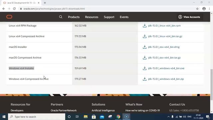Download jdk-15.0.1_osx-x64_bin.tar.gz link

(x=164, y=58)
